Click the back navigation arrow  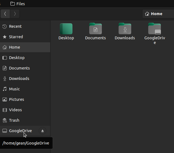pyautogui.click(x=5, y=14)
